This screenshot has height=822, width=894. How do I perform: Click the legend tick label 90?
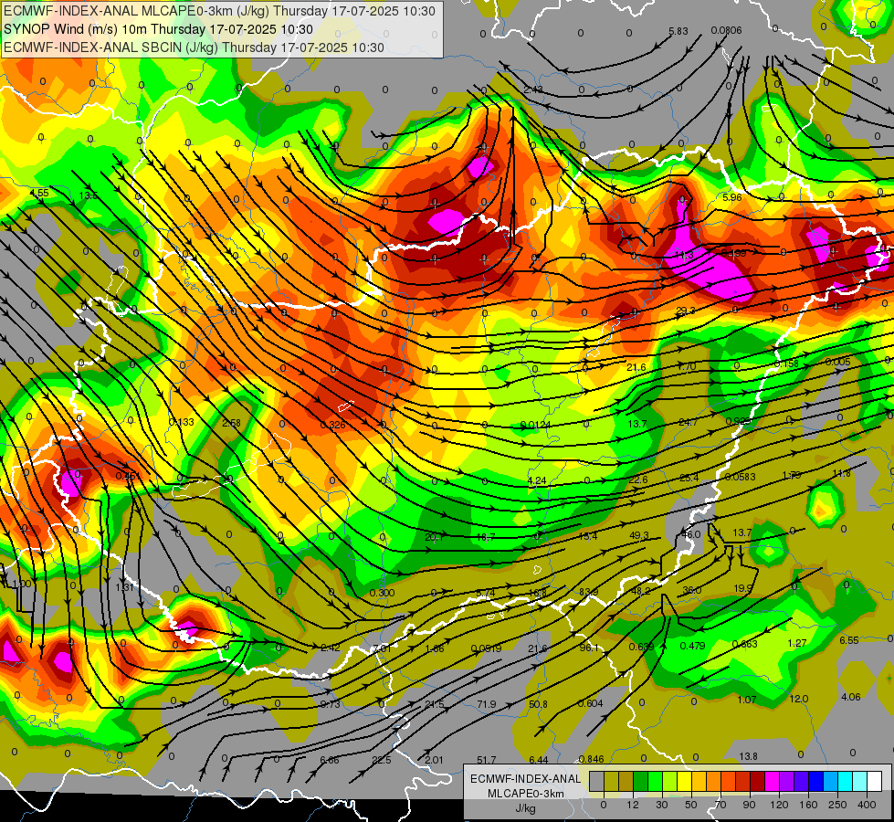(749, 805)
